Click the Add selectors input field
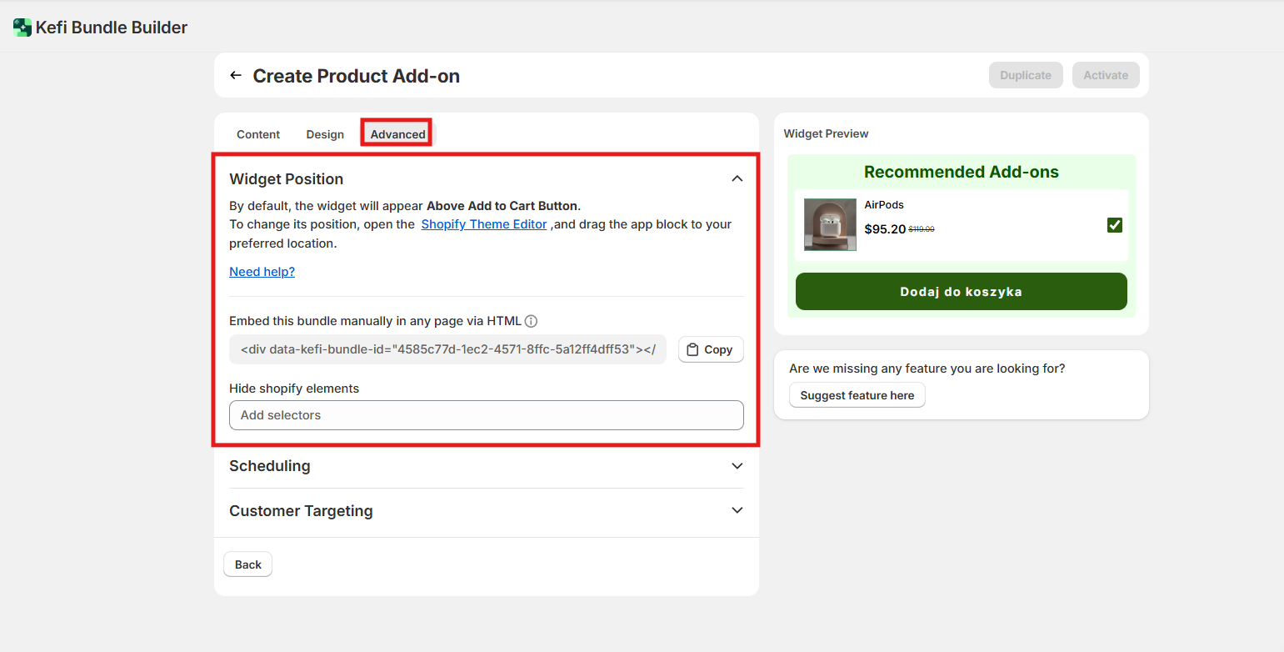The width and height of the screenshot is (1284, 652). tap(486, 415)
